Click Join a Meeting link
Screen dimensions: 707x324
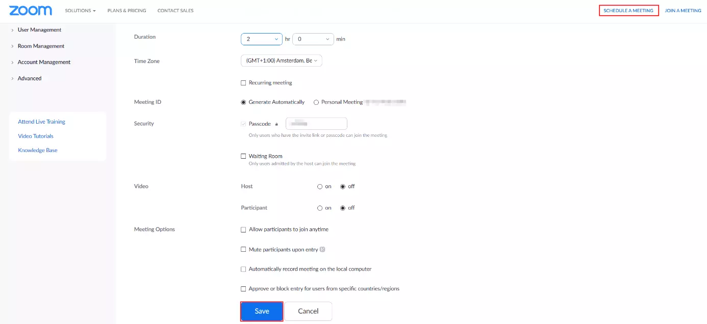pyautogui.click(x=683, y=11)
